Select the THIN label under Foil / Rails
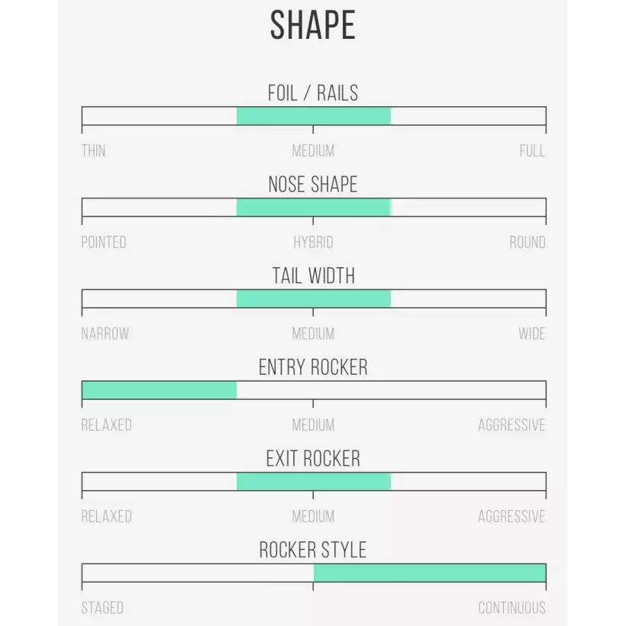 pos(94,151)
